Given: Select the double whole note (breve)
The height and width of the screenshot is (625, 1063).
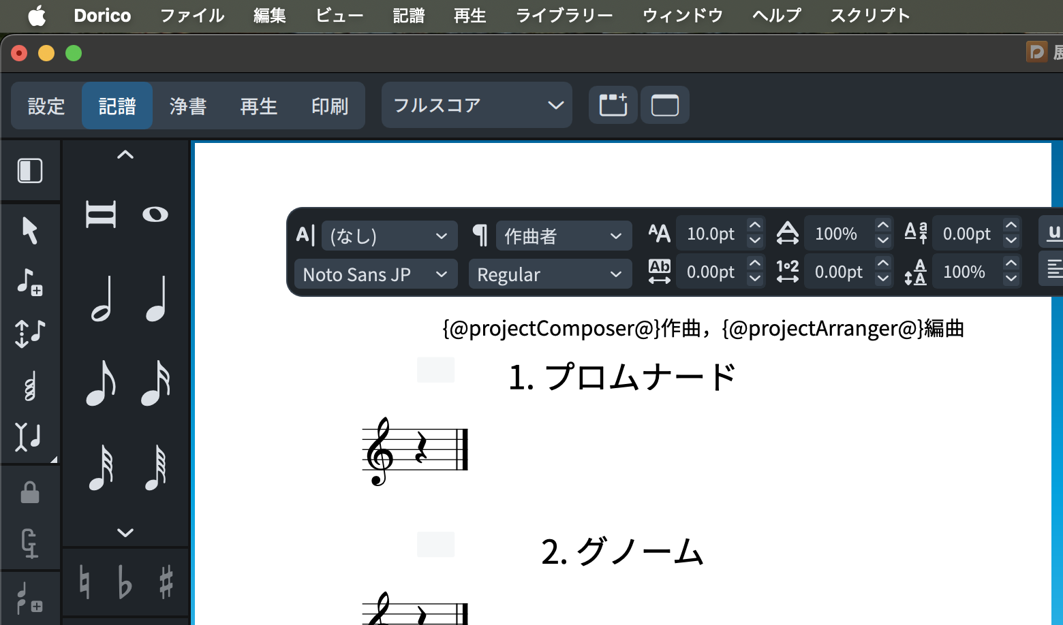Looking at the screenshot, I should (x=101, y=214).
